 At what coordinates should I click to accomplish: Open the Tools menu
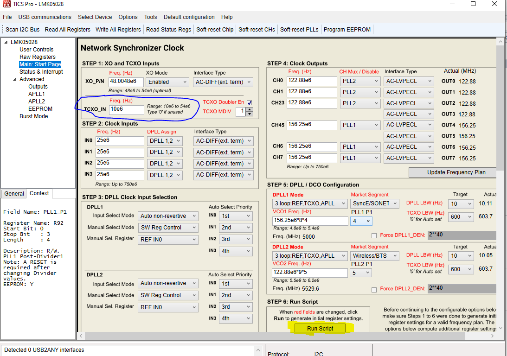click(x=150, y=17)
